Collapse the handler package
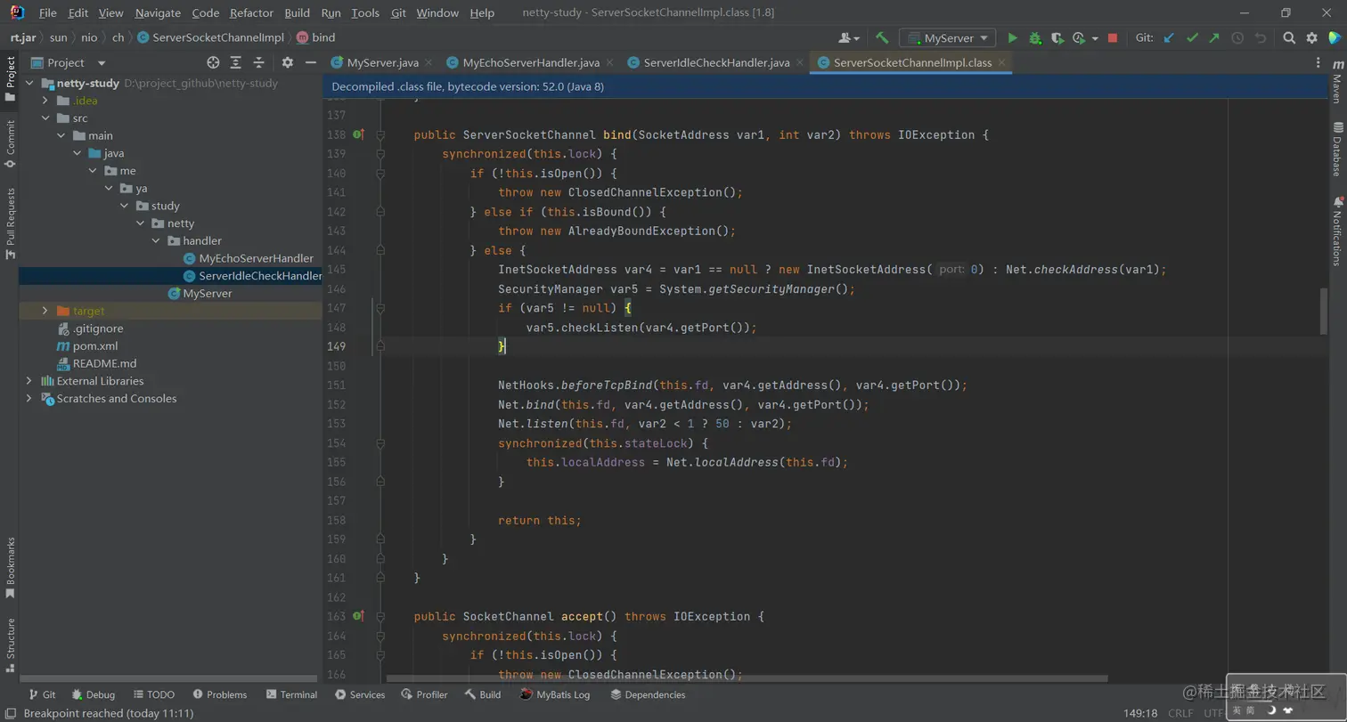The height and width of the screenshot is (722, 1347). (x=156, y=240)
